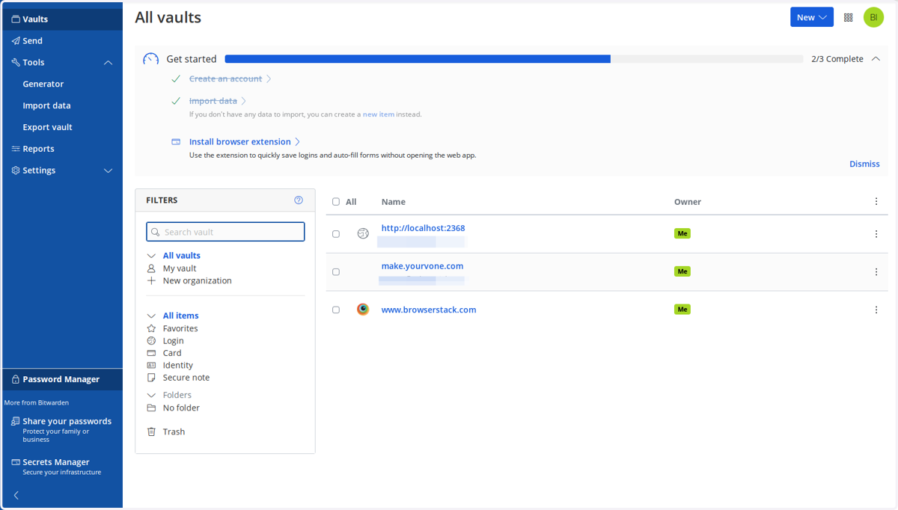Click the Search vault input field
The width and height of the screenshot is (898, 510).
pos(225,232)
